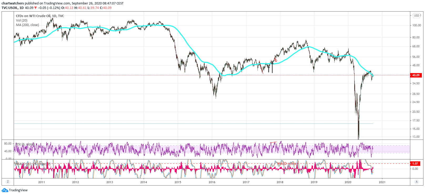This screenshot has width=425, height=195.
Task: Click the 2015 label on time axis
Action: (178, 182)
